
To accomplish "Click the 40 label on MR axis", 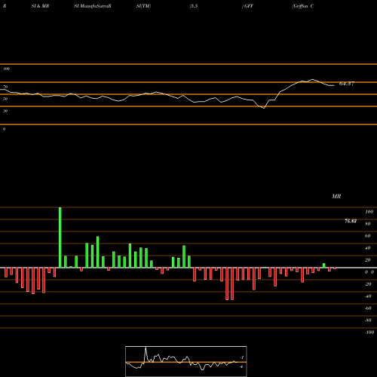I will [368, 248].
